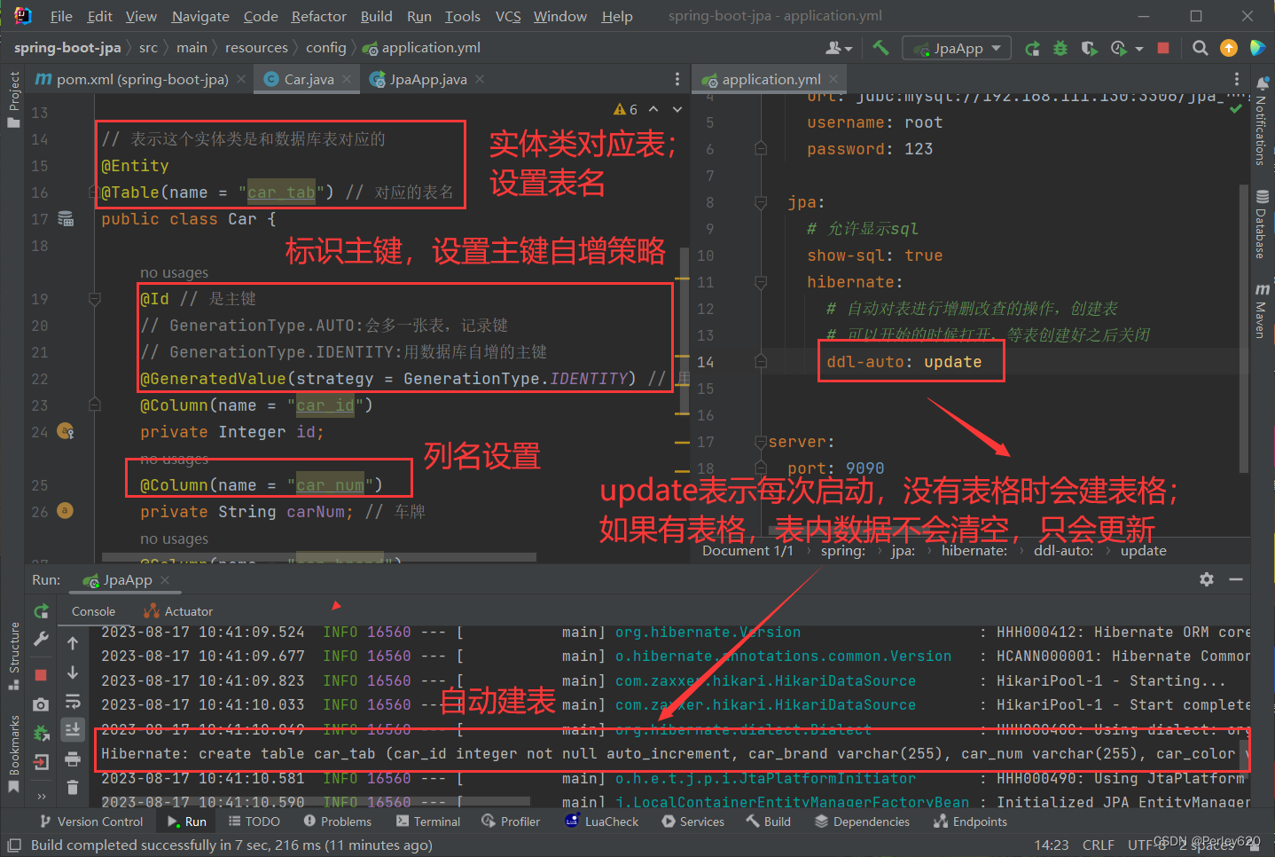Stop the app with top toolbar red square
This screenshot has height=857, width=1275.
point(1163,48)
